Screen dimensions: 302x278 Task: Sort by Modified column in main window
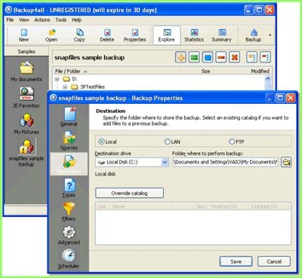(x=242, y=72)
